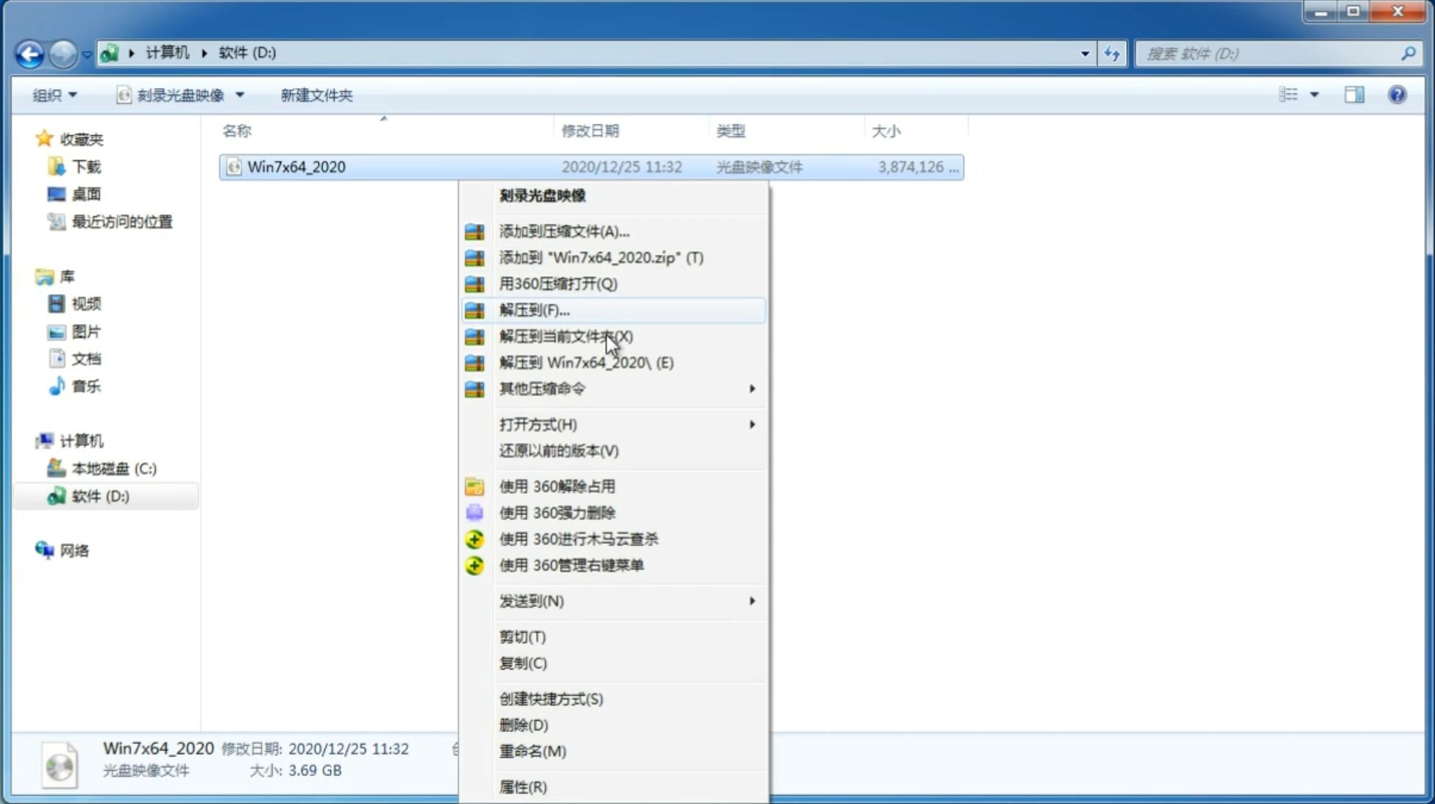The width and height of the screenshot is (1435, 804).
Task: Click 使用360解除占用 icon
Action: tap(474, 486)
